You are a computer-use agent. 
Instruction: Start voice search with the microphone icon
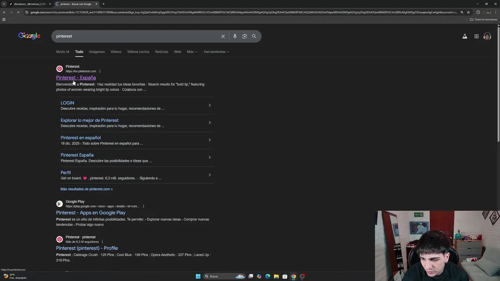(235, 36)
